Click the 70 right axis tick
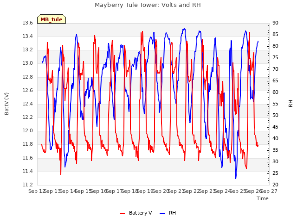This screenshot has width=297, height=222. (x=275, y=69)
